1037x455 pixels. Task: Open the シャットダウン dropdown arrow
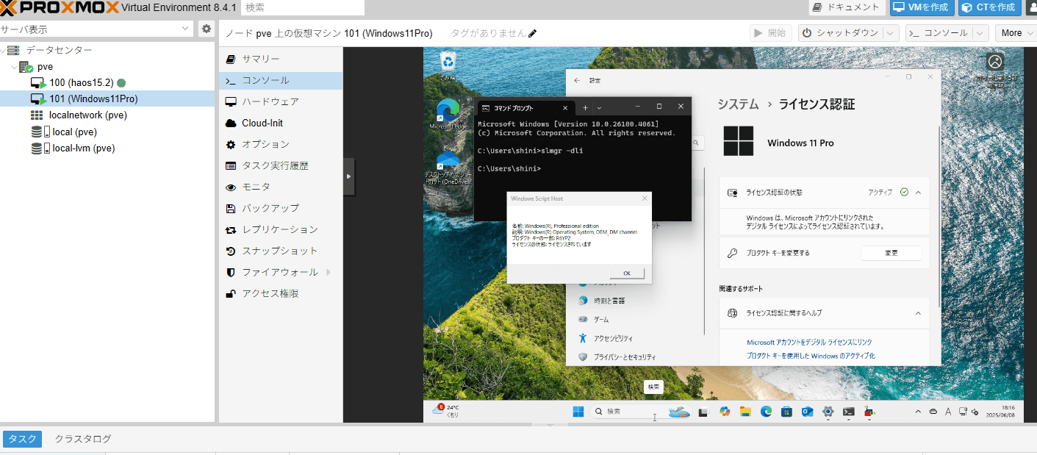(891, 33)
